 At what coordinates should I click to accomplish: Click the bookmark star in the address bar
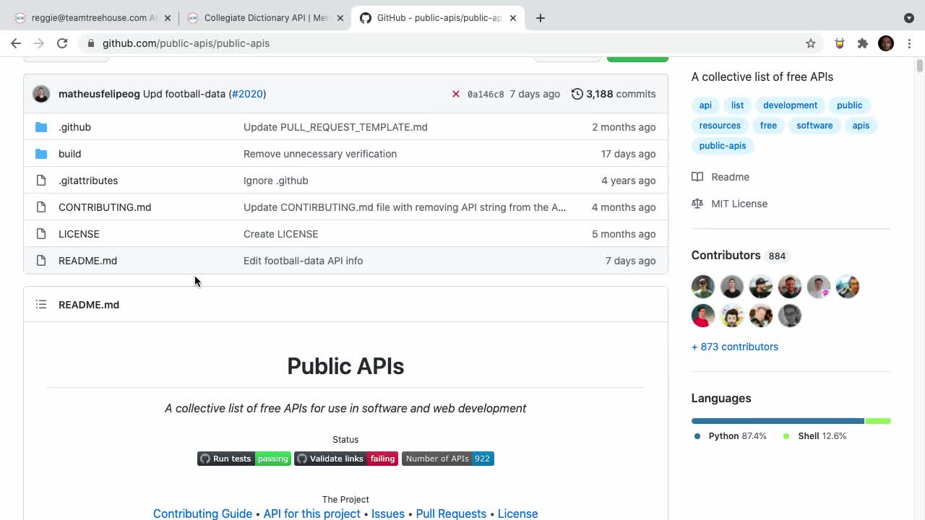click(x=811, y=43)
